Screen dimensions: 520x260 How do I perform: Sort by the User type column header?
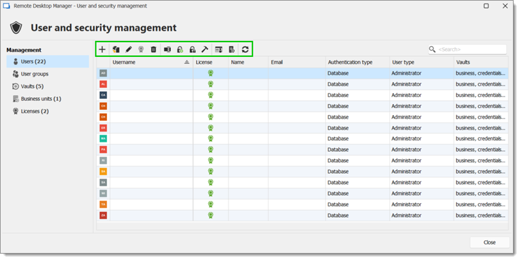click(421, 62)
